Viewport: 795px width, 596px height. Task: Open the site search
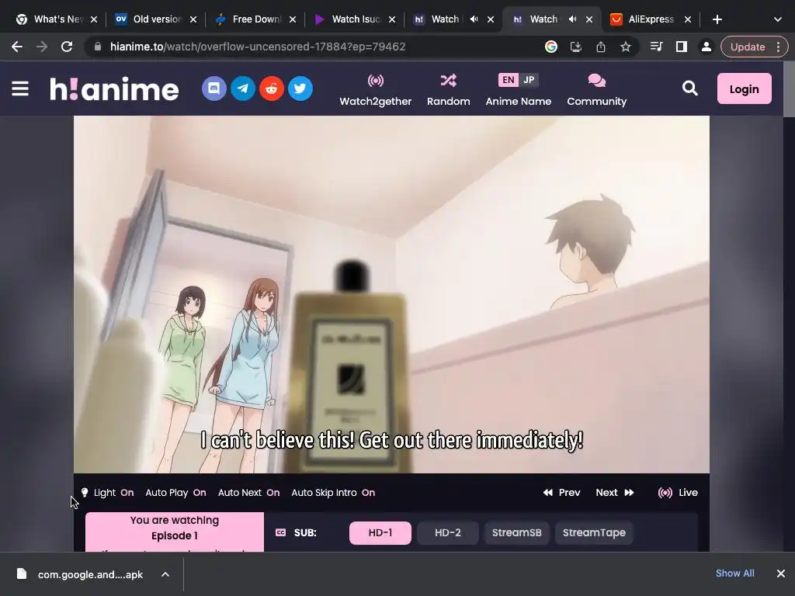coord(689,88)
